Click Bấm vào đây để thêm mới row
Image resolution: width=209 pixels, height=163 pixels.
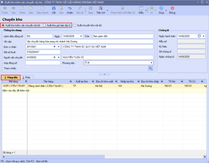pos(16,90)
